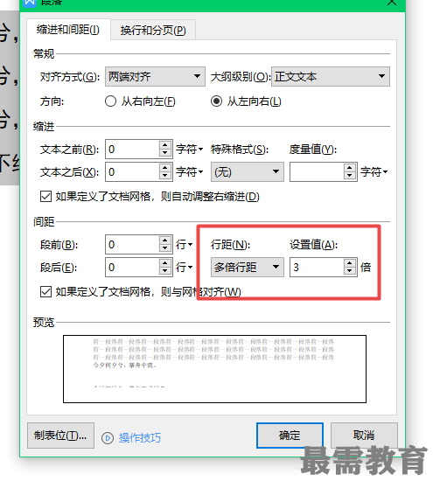Open the 制表位 tab stops button
The width and height of the screenshot is (433, 495).
coord(60,436)
